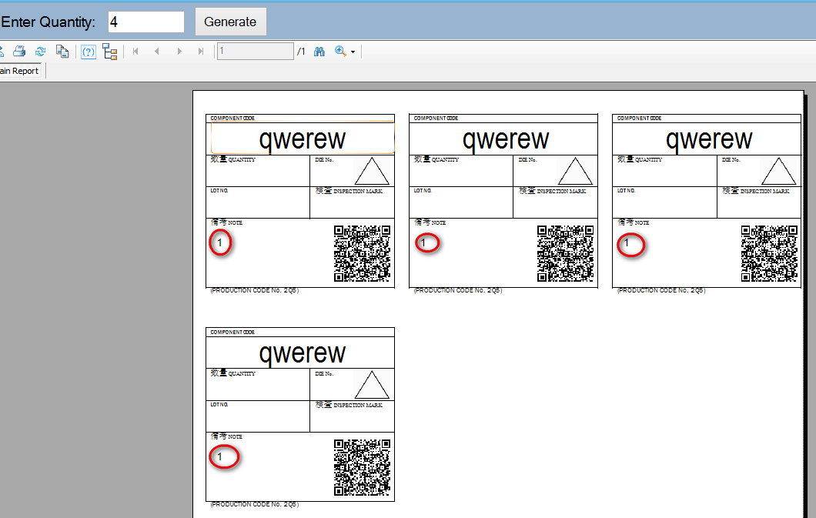Click qwerew text in the lone second-row label
816x518 pixels.
(302, 353)
